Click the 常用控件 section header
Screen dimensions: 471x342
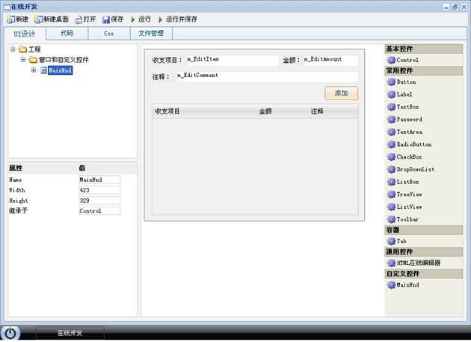coord(424,70)
